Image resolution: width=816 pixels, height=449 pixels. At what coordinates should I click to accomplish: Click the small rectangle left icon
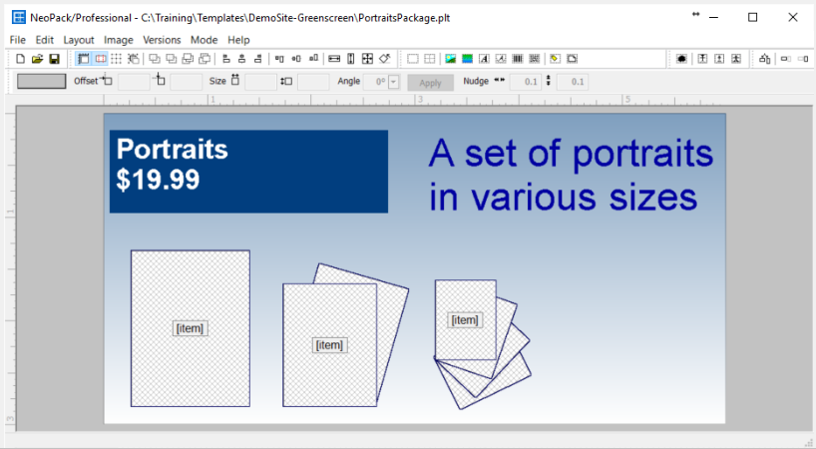(x=786, y=59)
